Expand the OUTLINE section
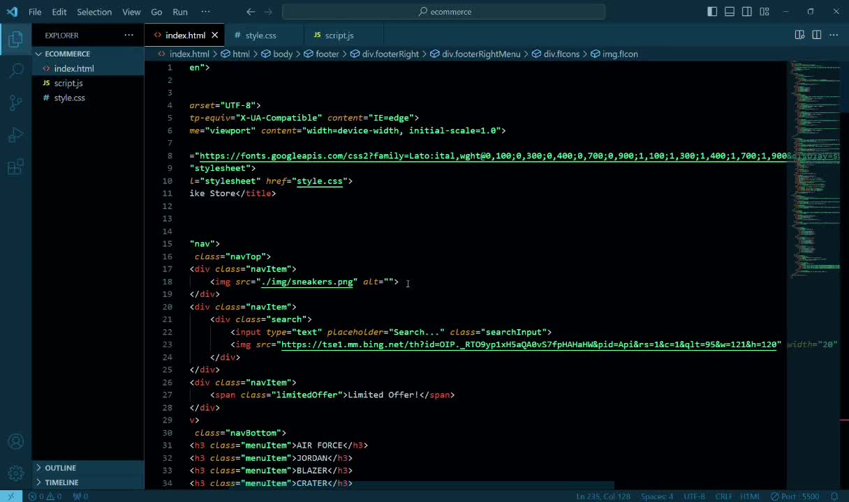Viewport: 849px width, 502px height. point(88,468)
